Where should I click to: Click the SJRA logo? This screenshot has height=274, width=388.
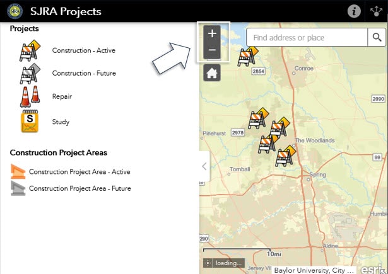(x=15, y=11)
